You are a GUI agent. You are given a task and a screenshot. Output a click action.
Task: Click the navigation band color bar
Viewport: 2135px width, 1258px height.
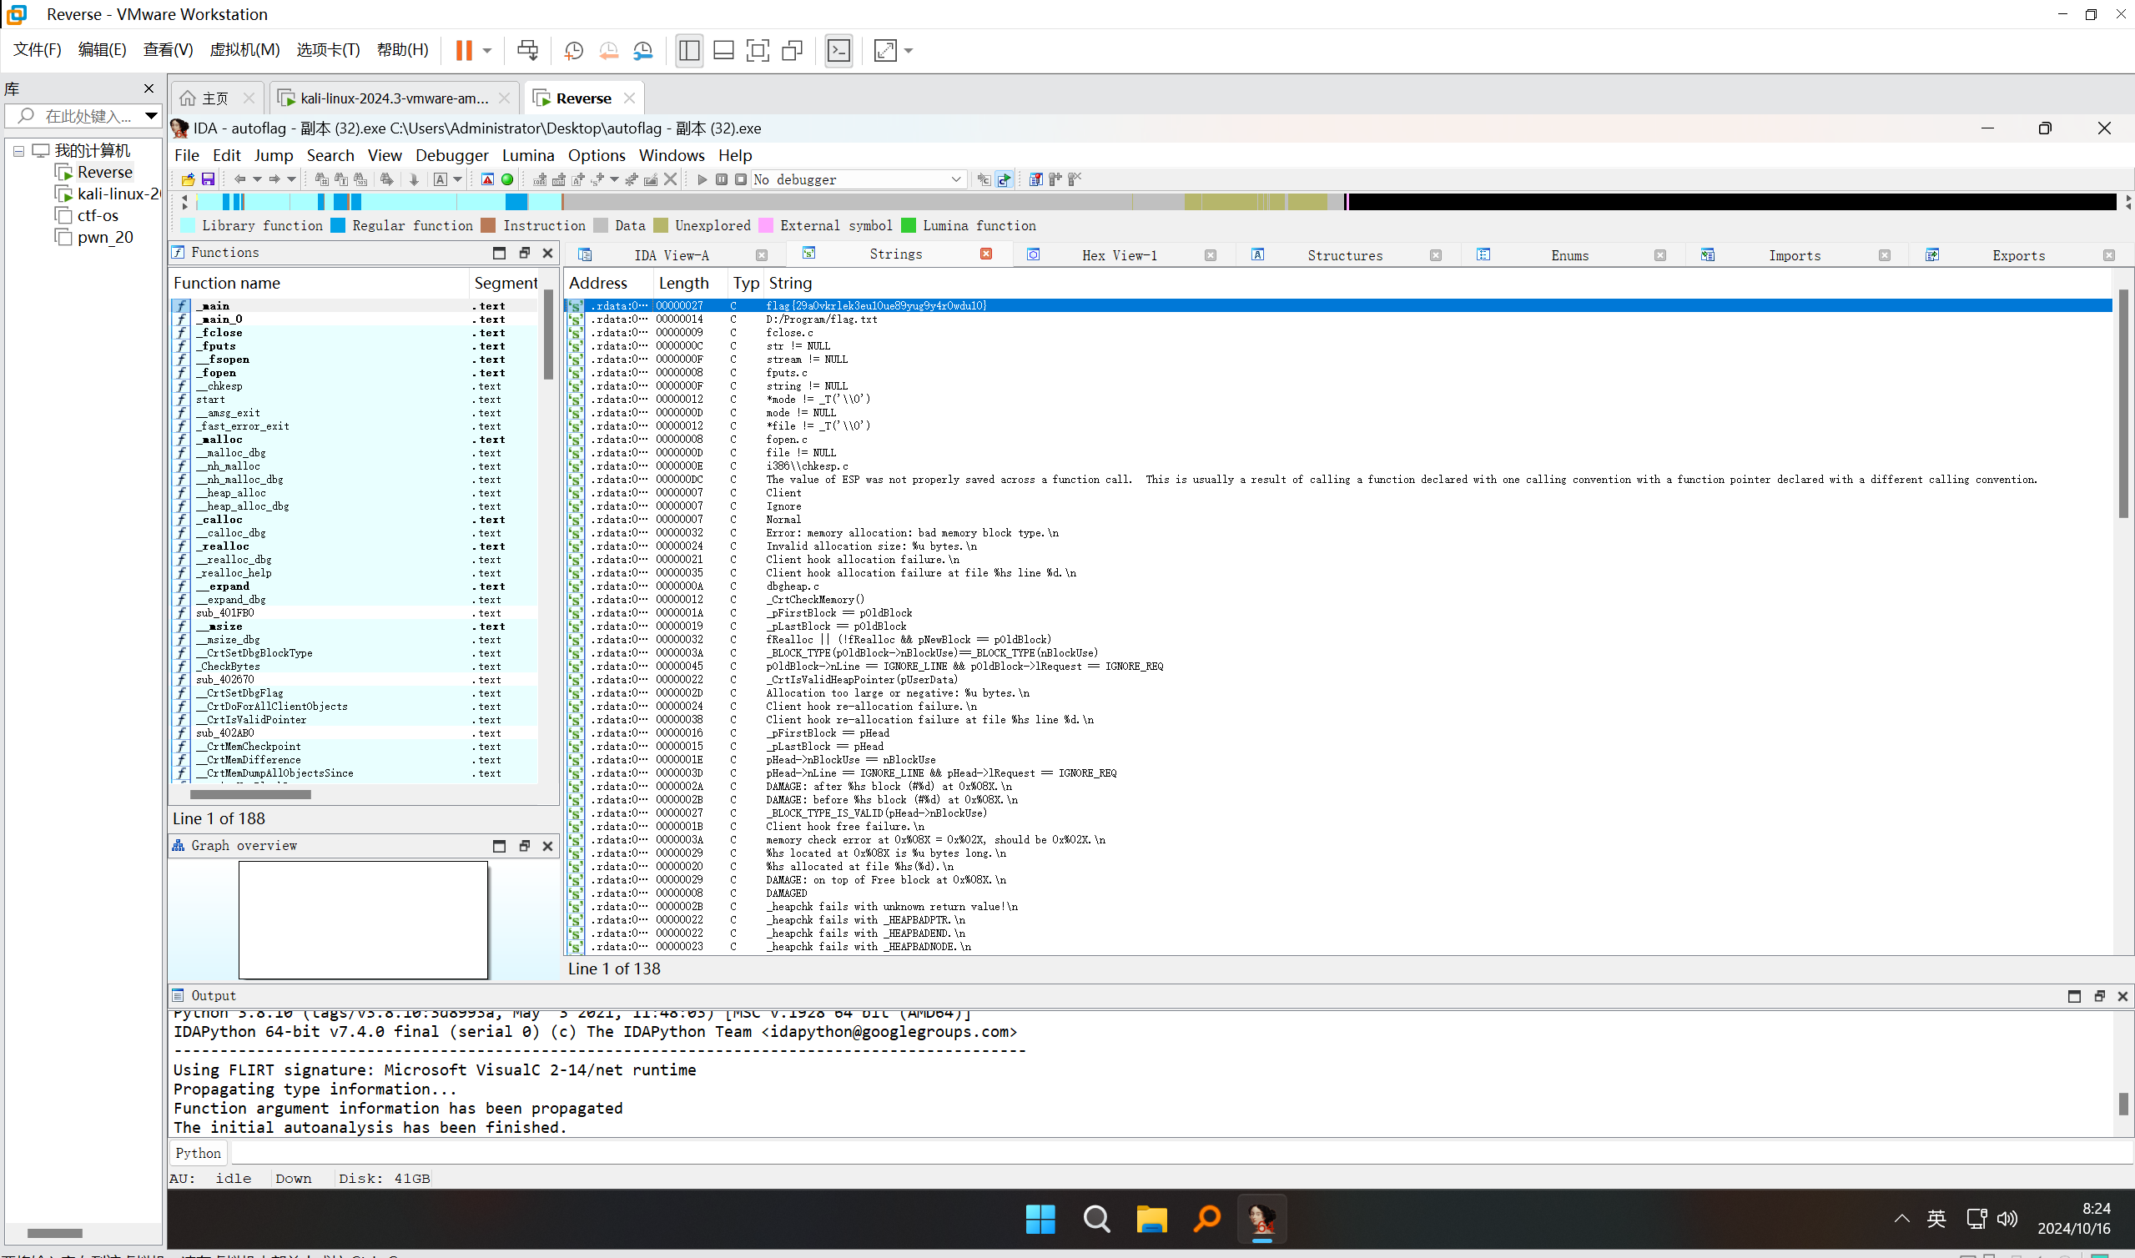[x=1156, y=202]
